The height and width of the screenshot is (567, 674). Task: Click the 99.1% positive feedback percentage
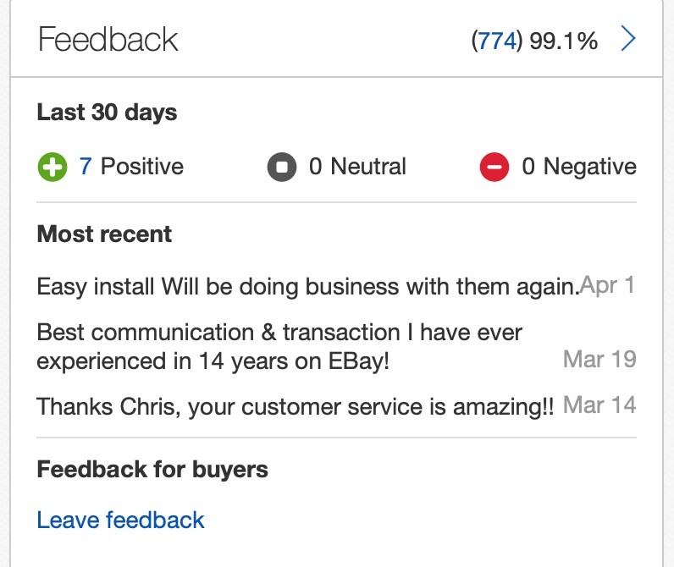point(563,41)
